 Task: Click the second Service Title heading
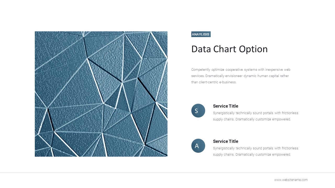point(225,141)
